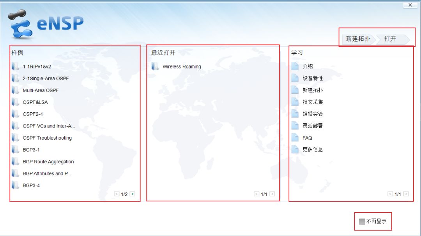Click the folder icon beside 1-1RIPv1&v2
This screenshot has height=236, width=421.
[15, 66]
